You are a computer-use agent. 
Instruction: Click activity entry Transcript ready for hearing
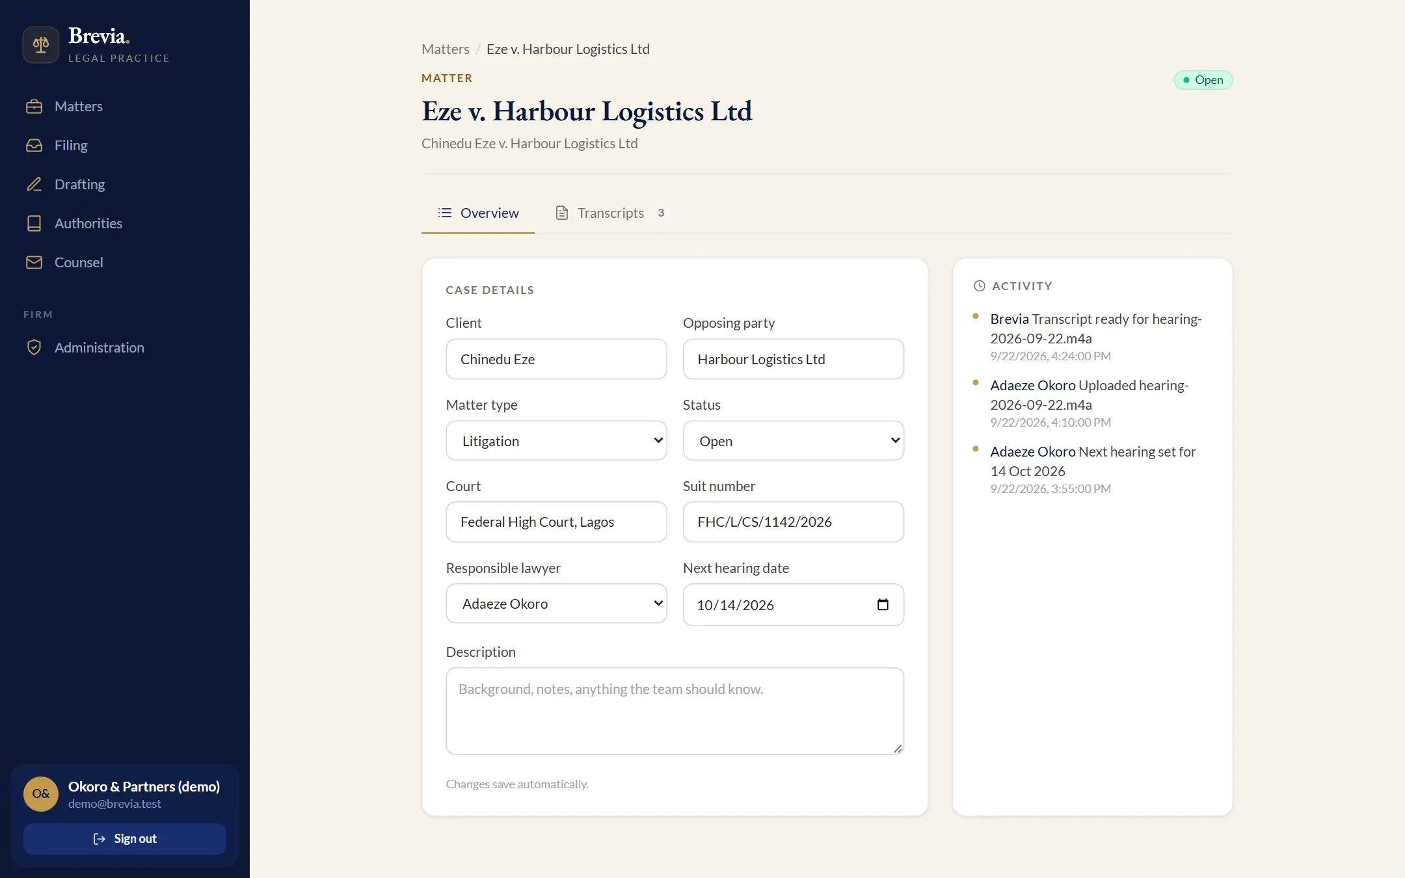click(x=1095, y=338)
